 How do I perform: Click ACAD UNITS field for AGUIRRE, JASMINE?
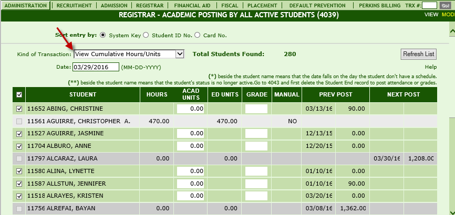pos(190,133)
